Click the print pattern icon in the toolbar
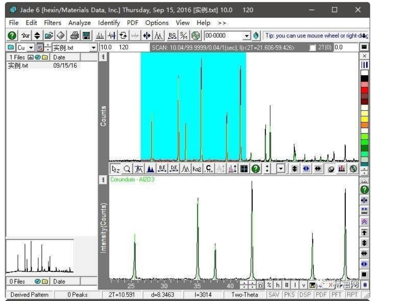The width and height of the screenshot is (395, 301). pyautogui.click(x=74, y=36)
